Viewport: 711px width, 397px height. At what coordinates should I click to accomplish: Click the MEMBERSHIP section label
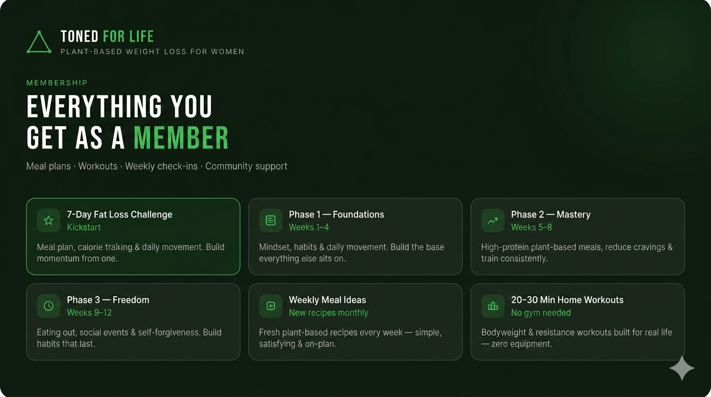tap(57, 83)
